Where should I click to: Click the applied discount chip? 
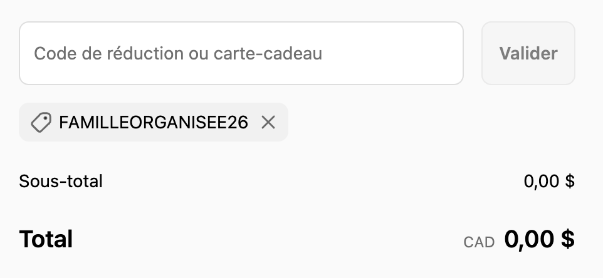tap(153, 123)
